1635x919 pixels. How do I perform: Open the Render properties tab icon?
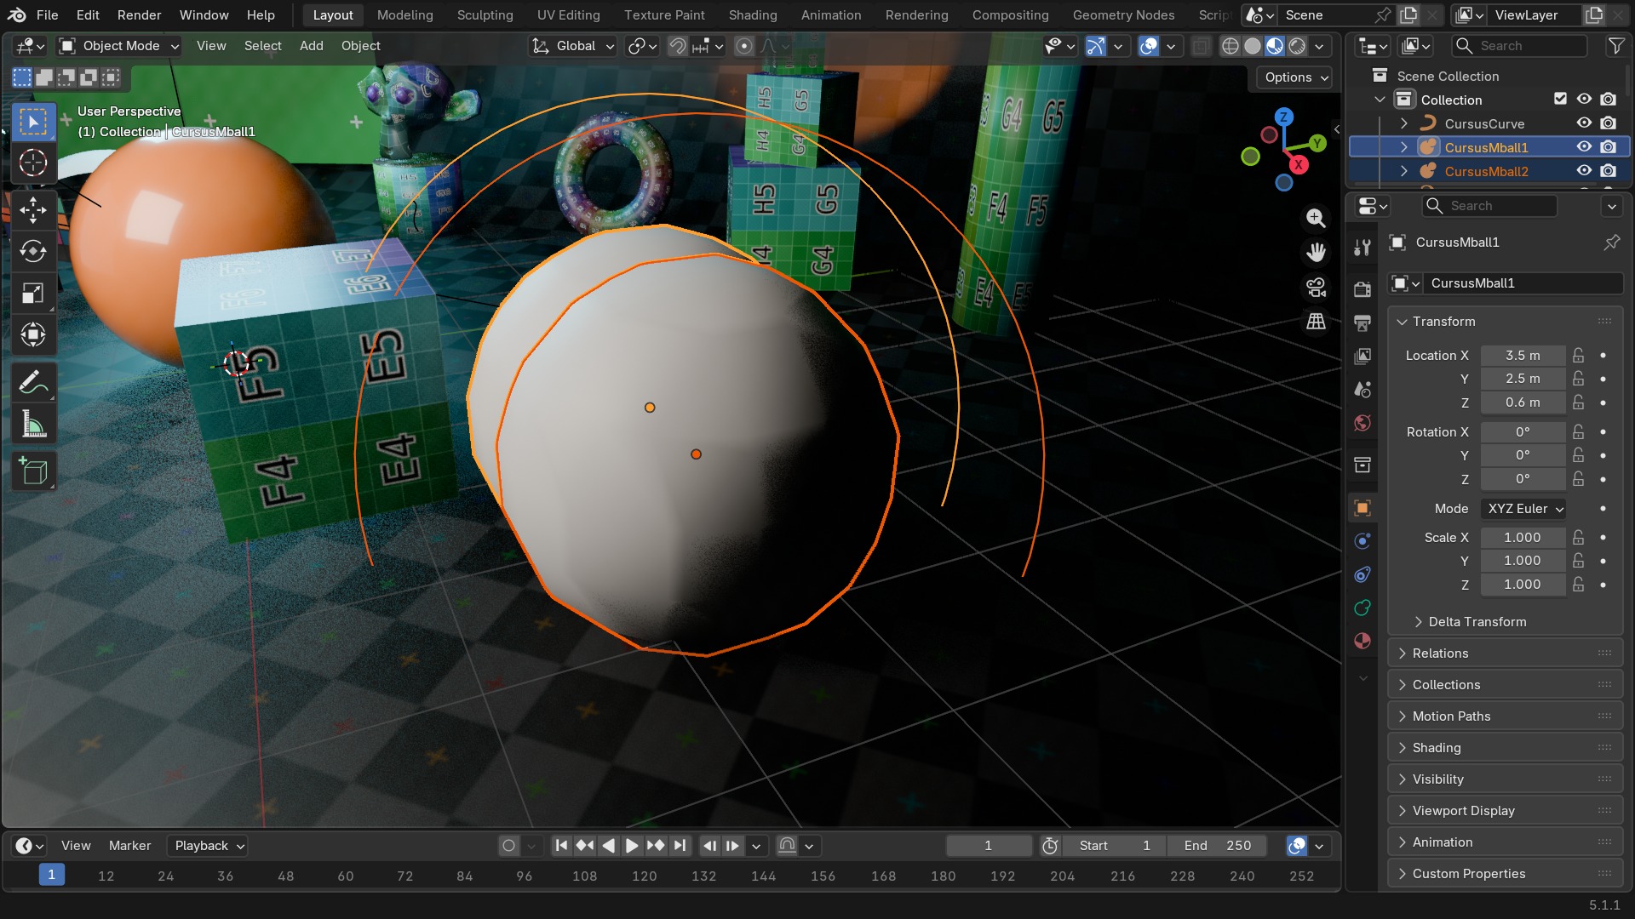1362,289
